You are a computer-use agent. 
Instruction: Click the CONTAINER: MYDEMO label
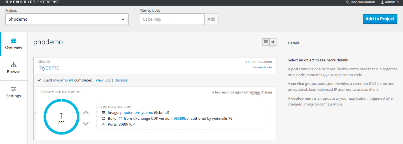[x=115, y=107]
